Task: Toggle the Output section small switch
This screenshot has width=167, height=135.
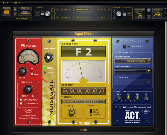Action: point(124,14)
